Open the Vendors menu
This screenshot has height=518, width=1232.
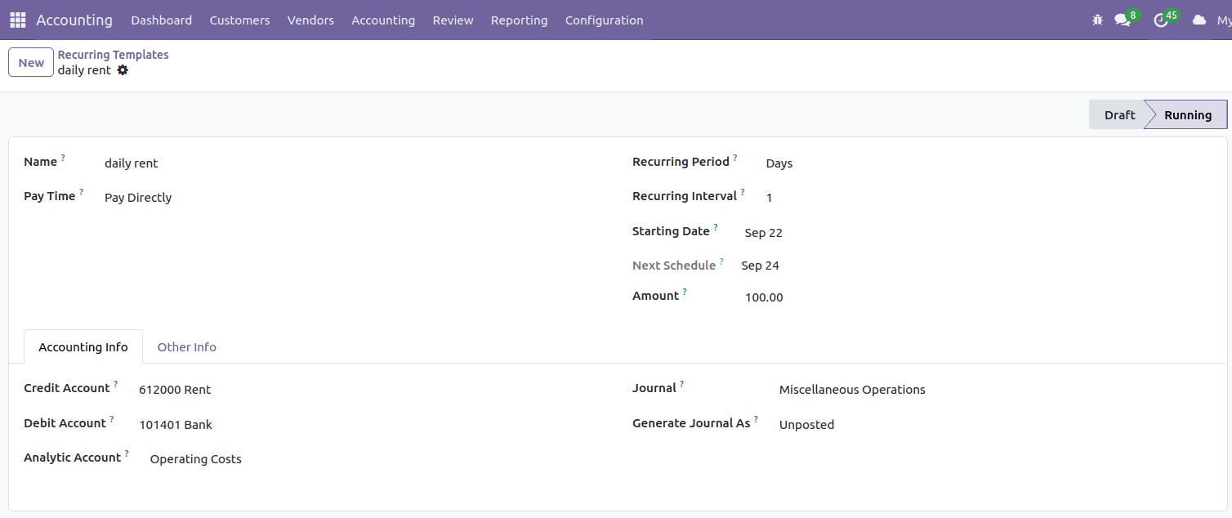tap(310, 20)
